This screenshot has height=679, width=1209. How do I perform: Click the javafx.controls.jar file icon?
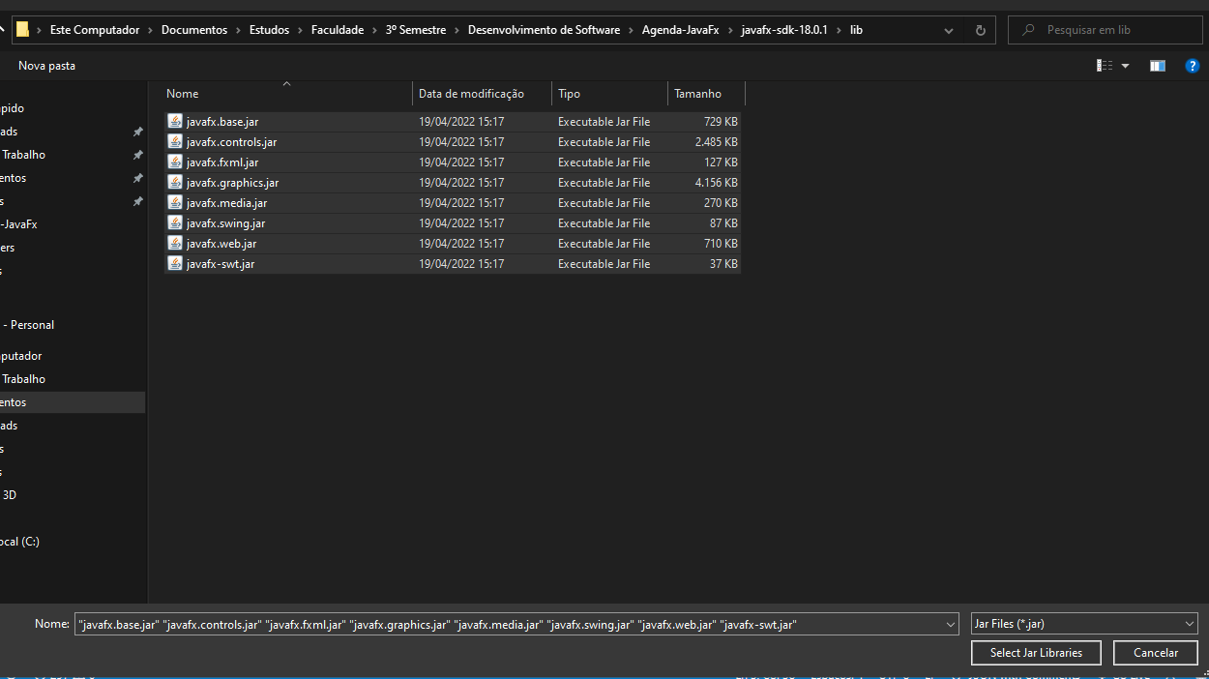pyautogui.click(x=175, y=142)
